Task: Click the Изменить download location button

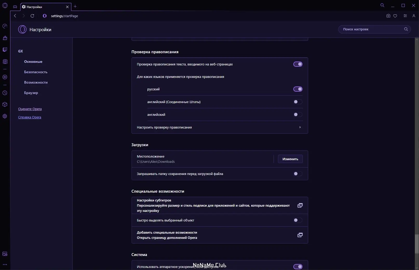Action: pos(290,159)
